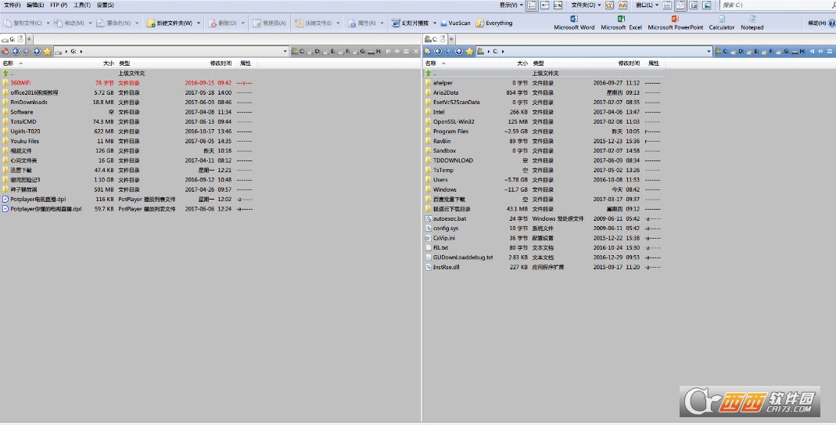This screenshot has width=836, height=425.
Task: Sort left pane by 大小 column
Action: point(108,63)
